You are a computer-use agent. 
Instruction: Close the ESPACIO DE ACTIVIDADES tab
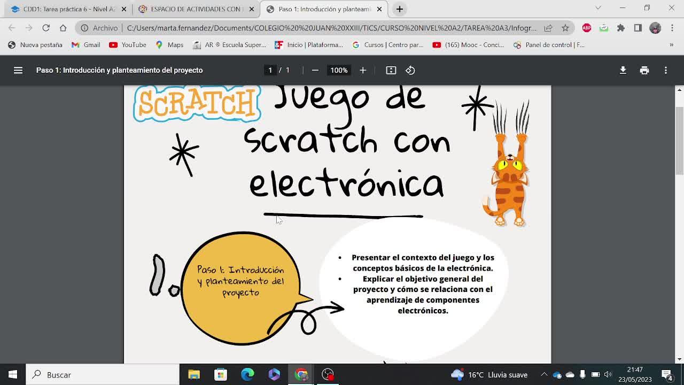(x=252, y=9)
